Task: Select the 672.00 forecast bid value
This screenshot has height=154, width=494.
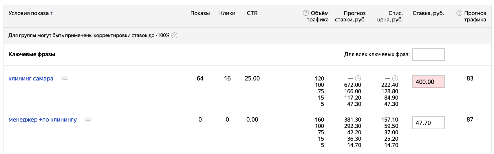Action: click(x=352, y=85)
